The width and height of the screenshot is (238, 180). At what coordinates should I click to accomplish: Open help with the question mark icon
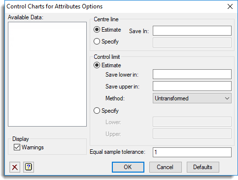[29, 167]
